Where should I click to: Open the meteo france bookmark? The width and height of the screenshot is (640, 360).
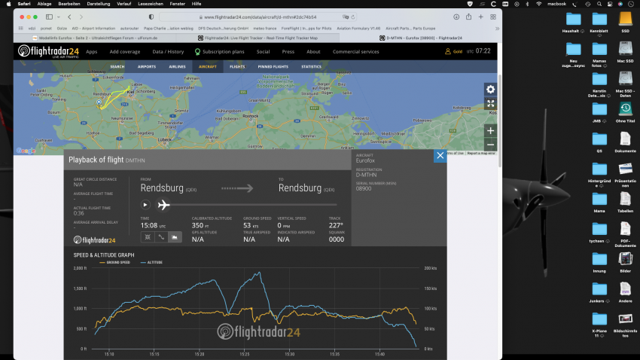point(264,29)
